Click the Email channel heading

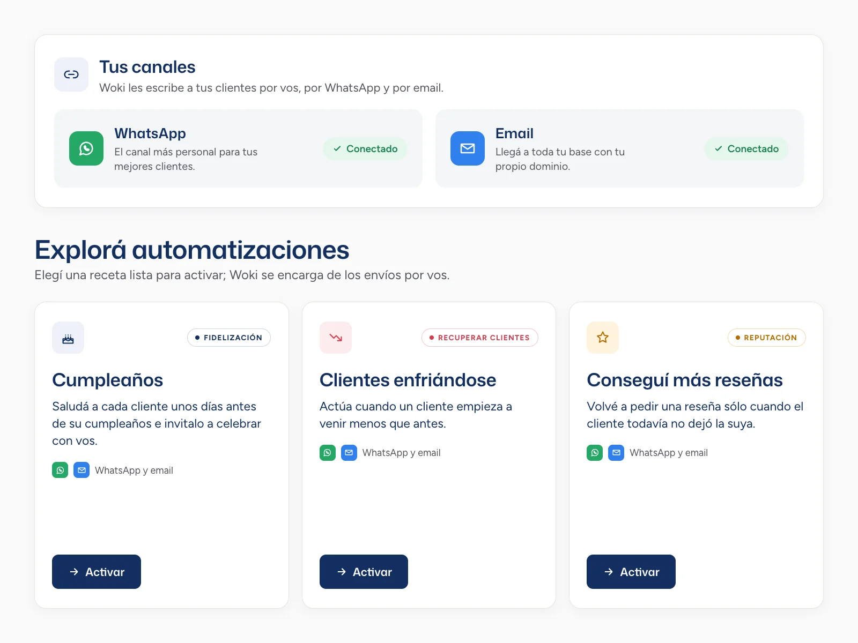click(514, 133)
